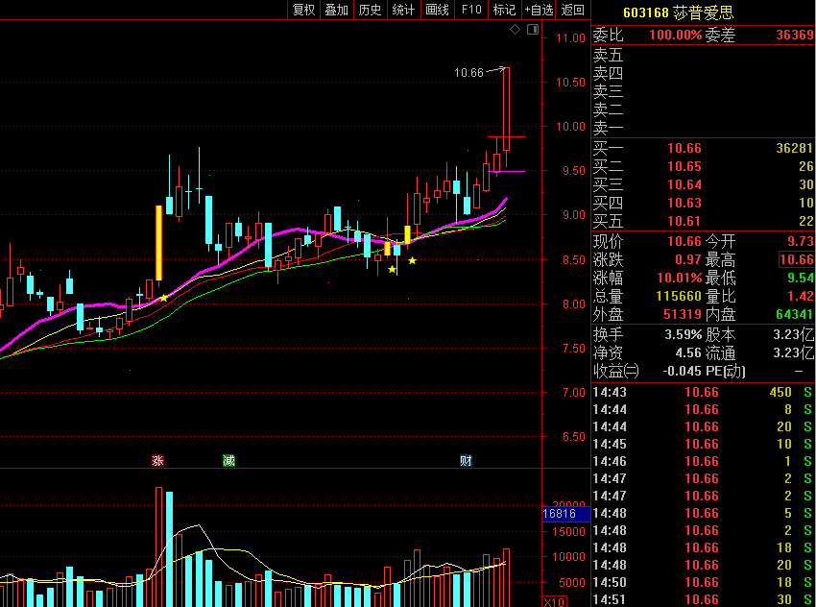Click the 买一 bid row price 10.66
Screen dimensions: 816x607
(684, 148)
